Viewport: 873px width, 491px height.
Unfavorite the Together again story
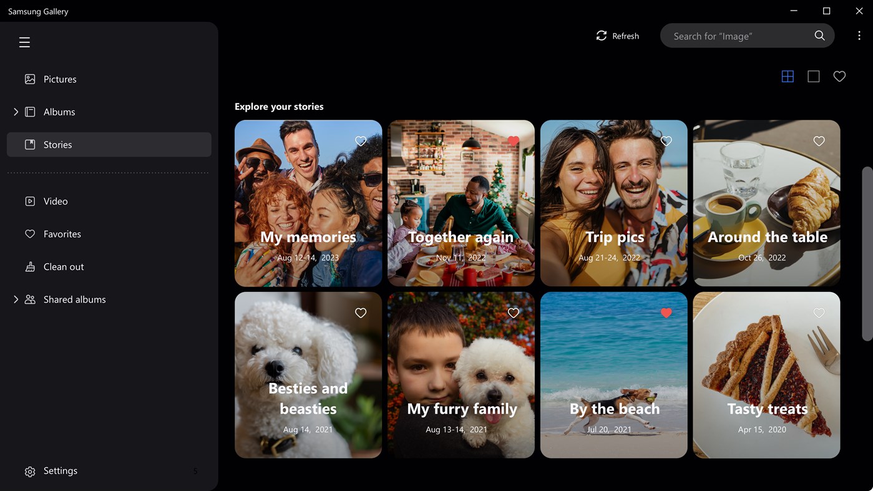pyautogui.click(x=513, y=141)
